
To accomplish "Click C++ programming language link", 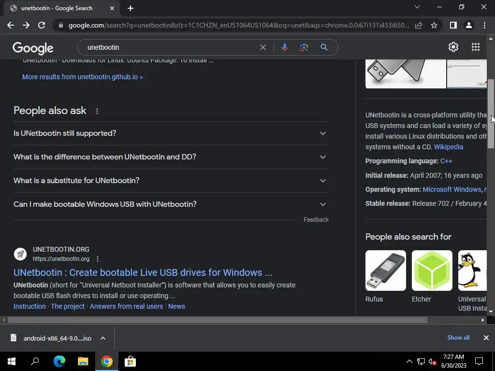I will click(446, 161).
